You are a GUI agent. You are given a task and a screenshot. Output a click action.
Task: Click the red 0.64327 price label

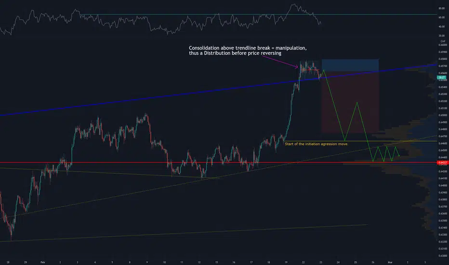point(442,163)
